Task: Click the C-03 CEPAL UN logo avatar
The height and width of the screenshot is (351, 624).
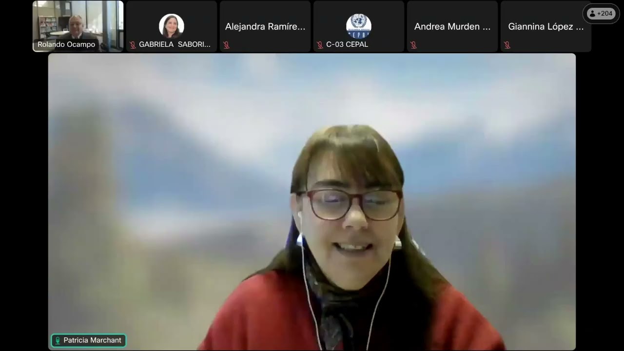Action: tap(359, 26)
